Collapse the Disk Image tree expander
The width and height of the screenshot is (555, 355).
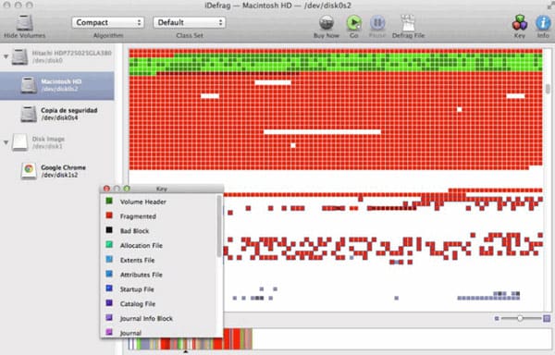[x=6, y=142]
